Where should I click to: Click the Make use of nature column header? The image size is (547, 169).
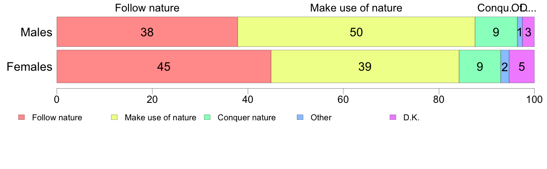coord(356,8)
